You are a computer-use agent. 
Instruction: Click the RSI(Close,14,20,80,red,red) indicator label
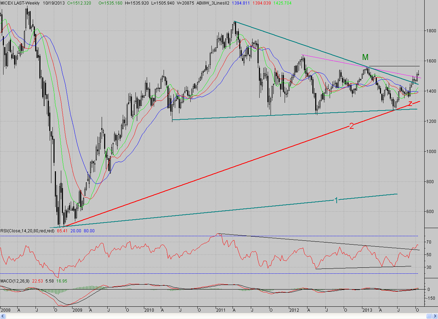point(27,231)
